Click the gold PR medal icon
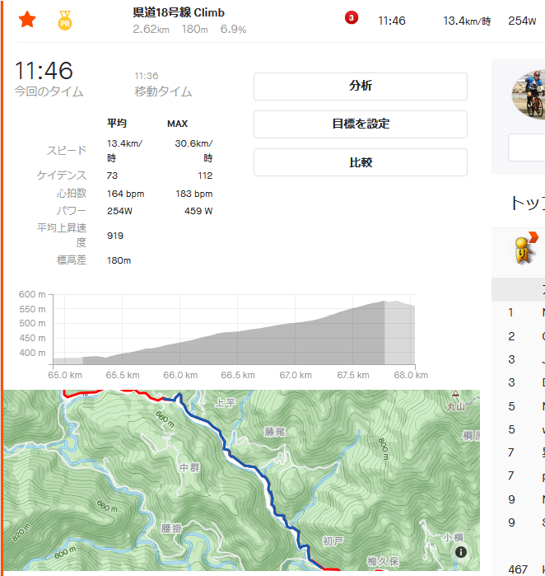The height and width of the screenshot is (576, 545). pyautogui.click(x=65, y=21)
